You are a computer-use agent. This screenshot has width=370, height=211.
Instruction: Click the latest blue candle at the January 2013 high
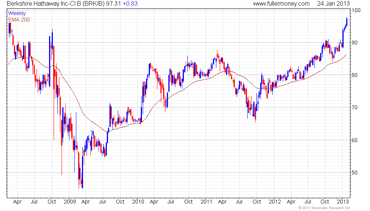pyautogui.click(x=347, y=22)
